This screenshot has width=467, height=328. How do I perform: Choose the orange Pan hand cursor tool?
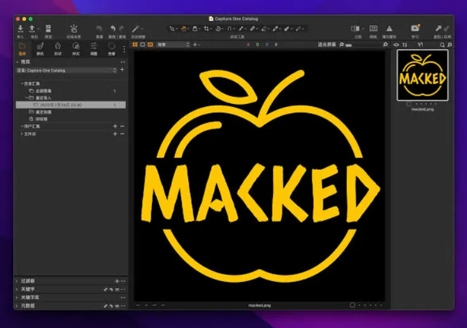tap(184, 29)
